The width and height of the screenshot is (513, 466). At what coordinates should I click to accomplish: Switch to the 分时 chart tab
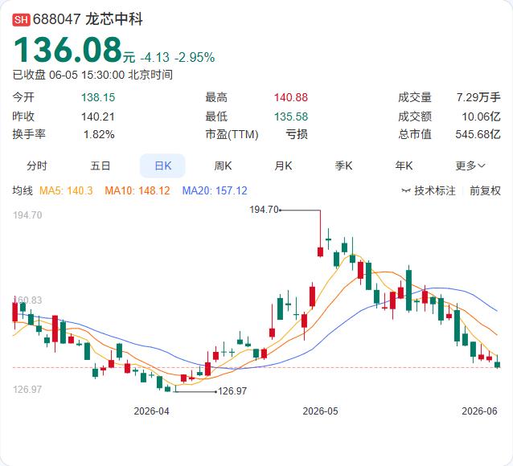tap(37, 166)
